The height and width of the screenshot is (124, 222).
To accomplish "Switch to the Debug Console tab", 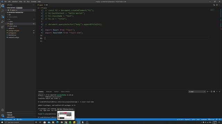I will point(66,92).
